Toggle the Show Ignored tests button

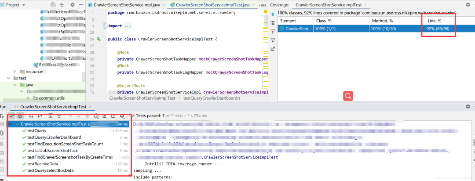pyautogui.click(x=20, y=116)
